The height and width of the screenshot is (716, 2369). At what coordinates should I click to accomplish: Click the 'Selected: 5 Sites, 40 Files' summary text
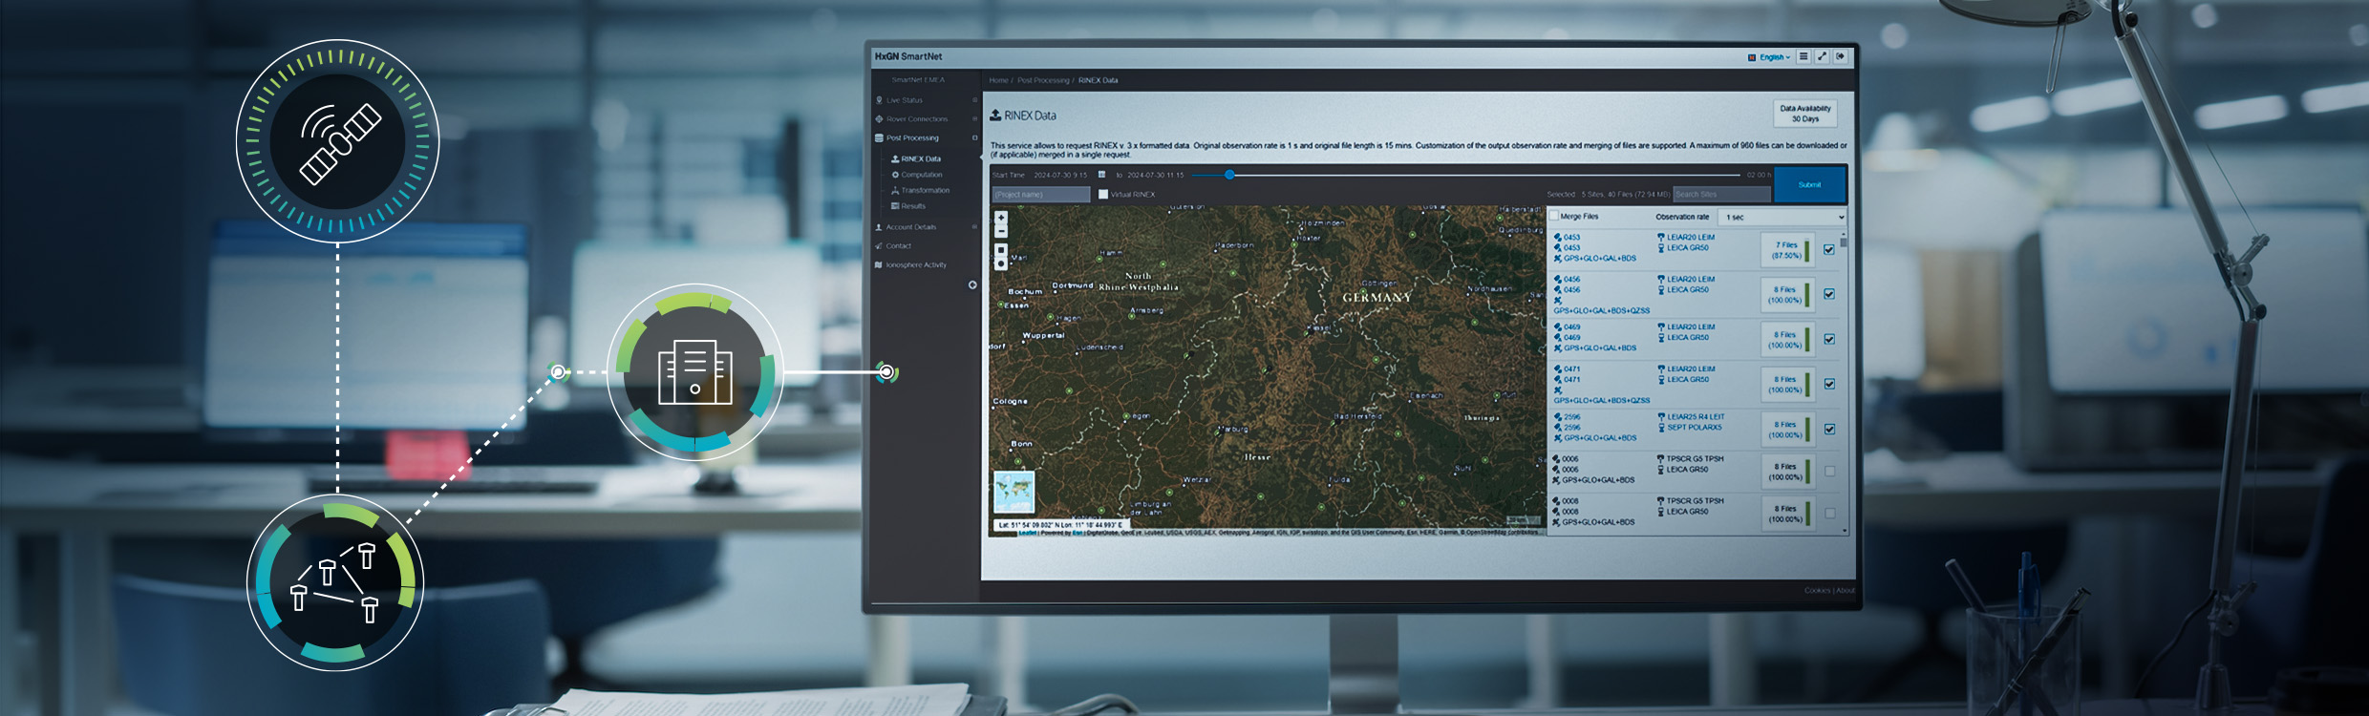(1608, 195)
